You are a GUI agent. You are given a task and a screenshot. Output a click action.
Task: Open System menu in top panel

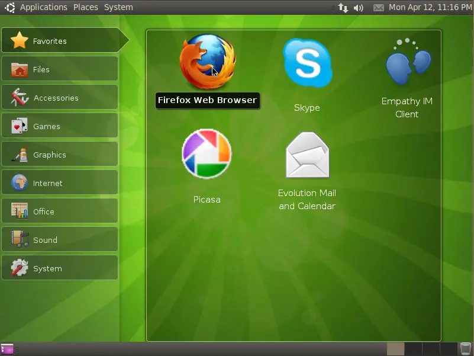point(118,7)
